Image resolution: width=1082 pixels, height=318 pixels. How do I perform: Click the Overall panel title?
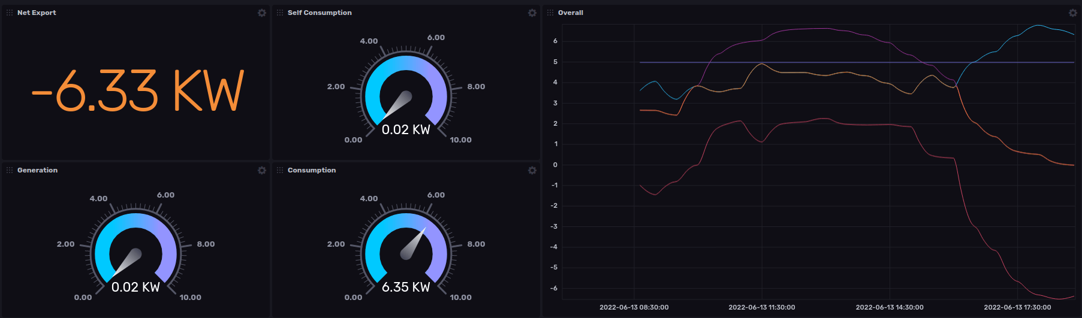(570, 13)
